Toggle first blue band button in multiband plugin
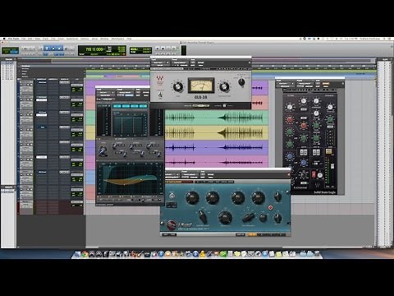 117,106
